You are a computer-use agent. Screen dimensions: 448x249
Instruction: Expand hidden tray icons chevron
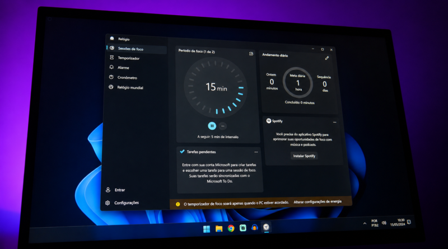click(365, 224)
